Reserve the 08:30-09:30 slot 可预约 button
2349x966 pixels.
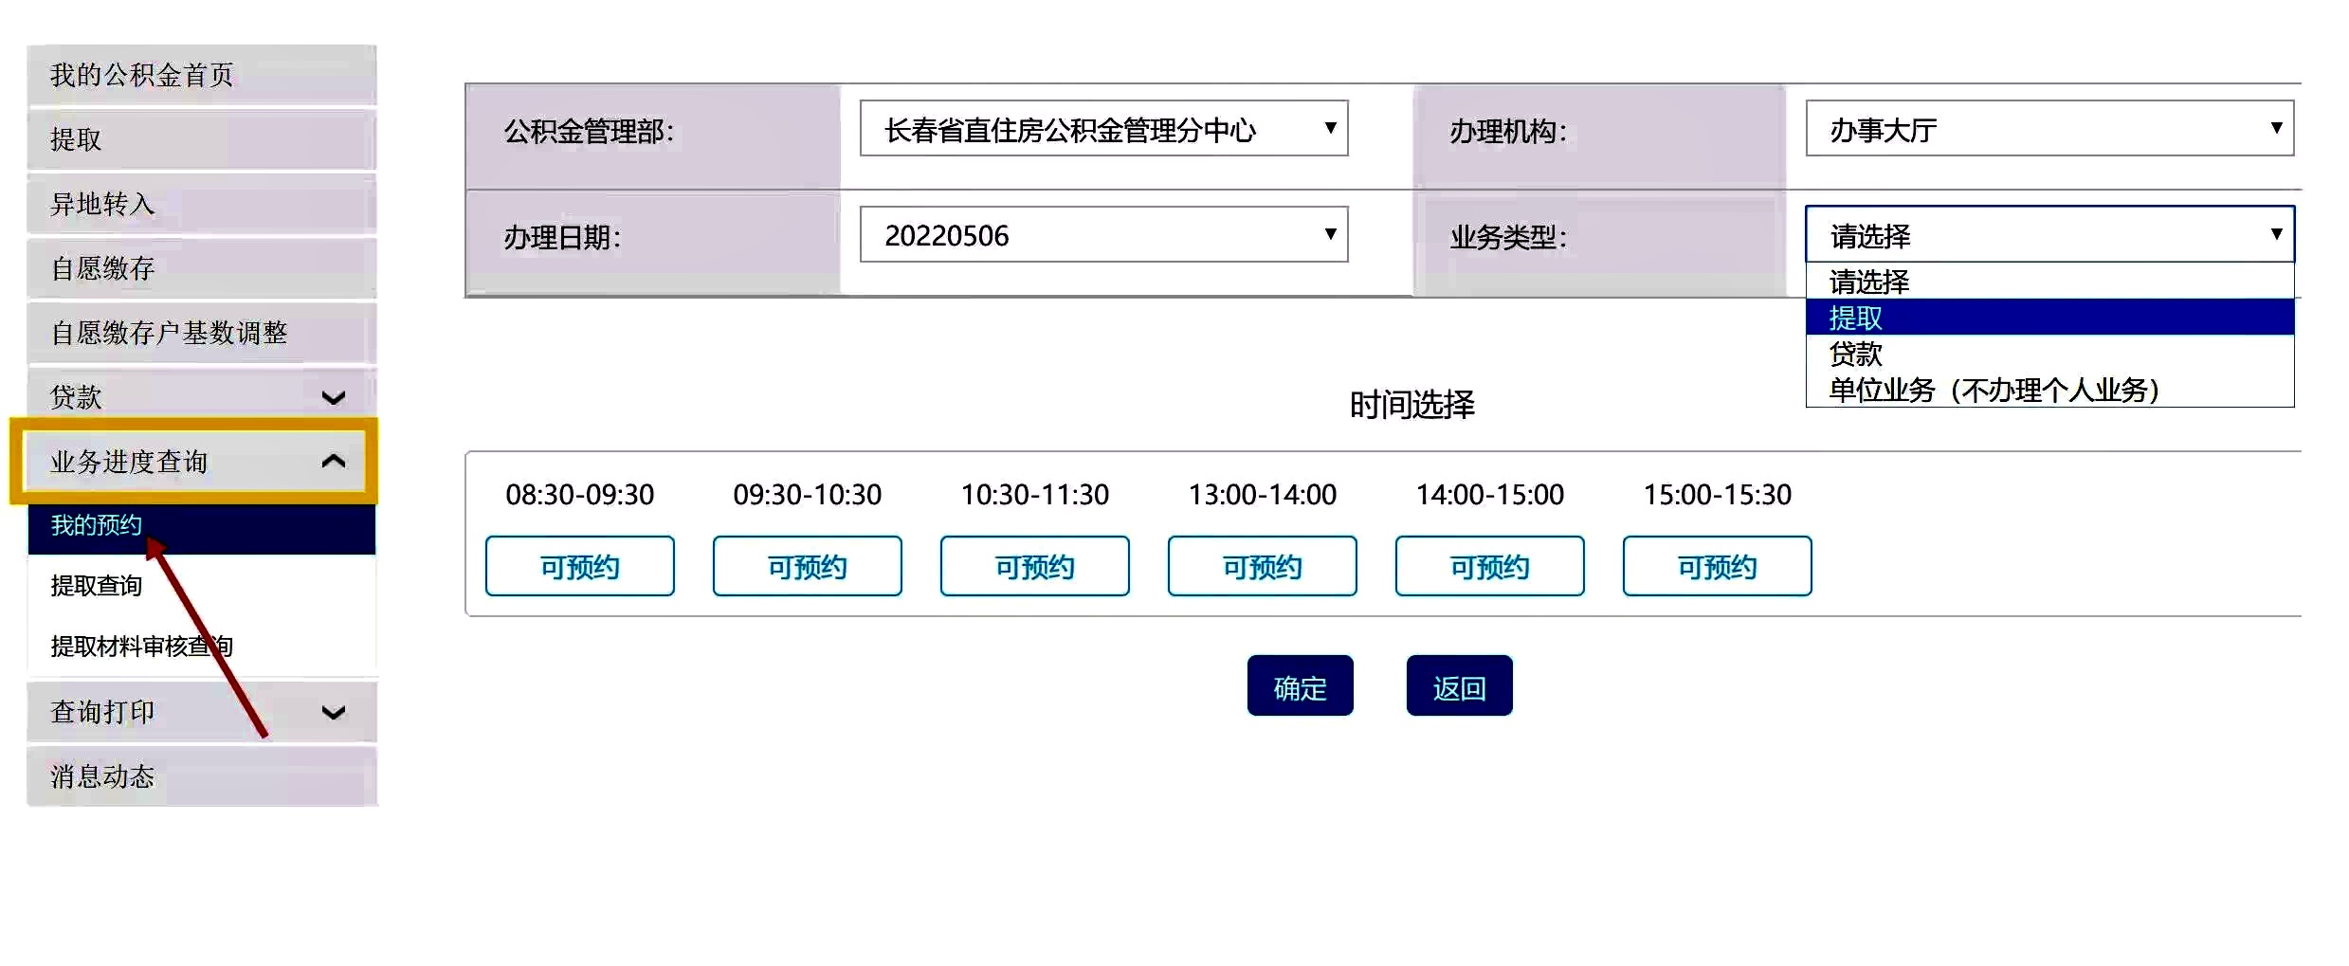(x=580, y=566)
